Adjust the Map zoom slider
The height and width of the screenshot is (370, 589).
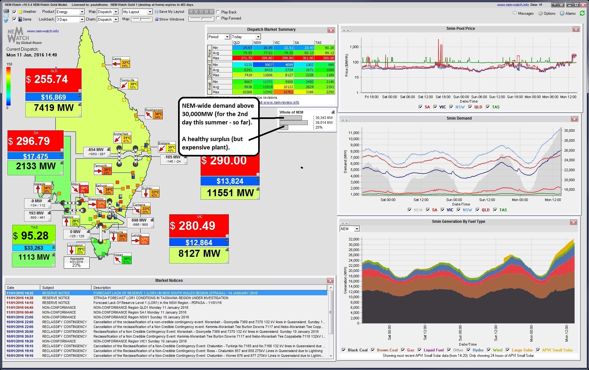(x=141, y=19)
